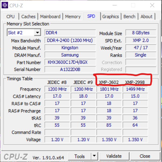Switch to the Graphics tab

pyautogui.click(x=111, y=17)
